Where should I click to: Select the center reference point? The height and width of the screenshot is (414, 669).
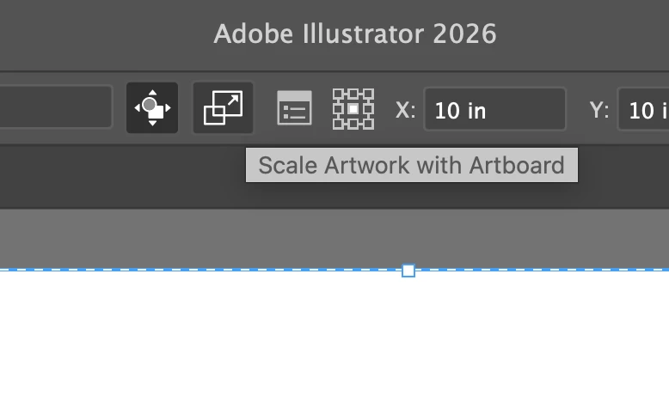pyautogui.click(x=353, y=109)
